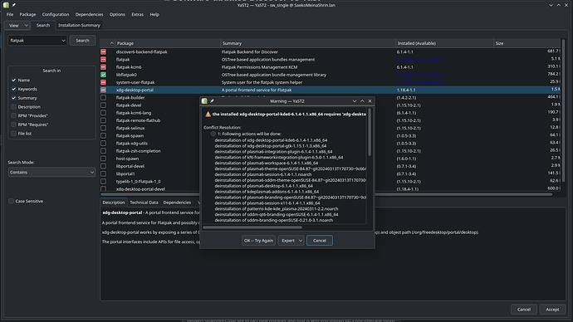
Task: Tick the status checkbox for flatpak-spawn
Action: [104, 135]
